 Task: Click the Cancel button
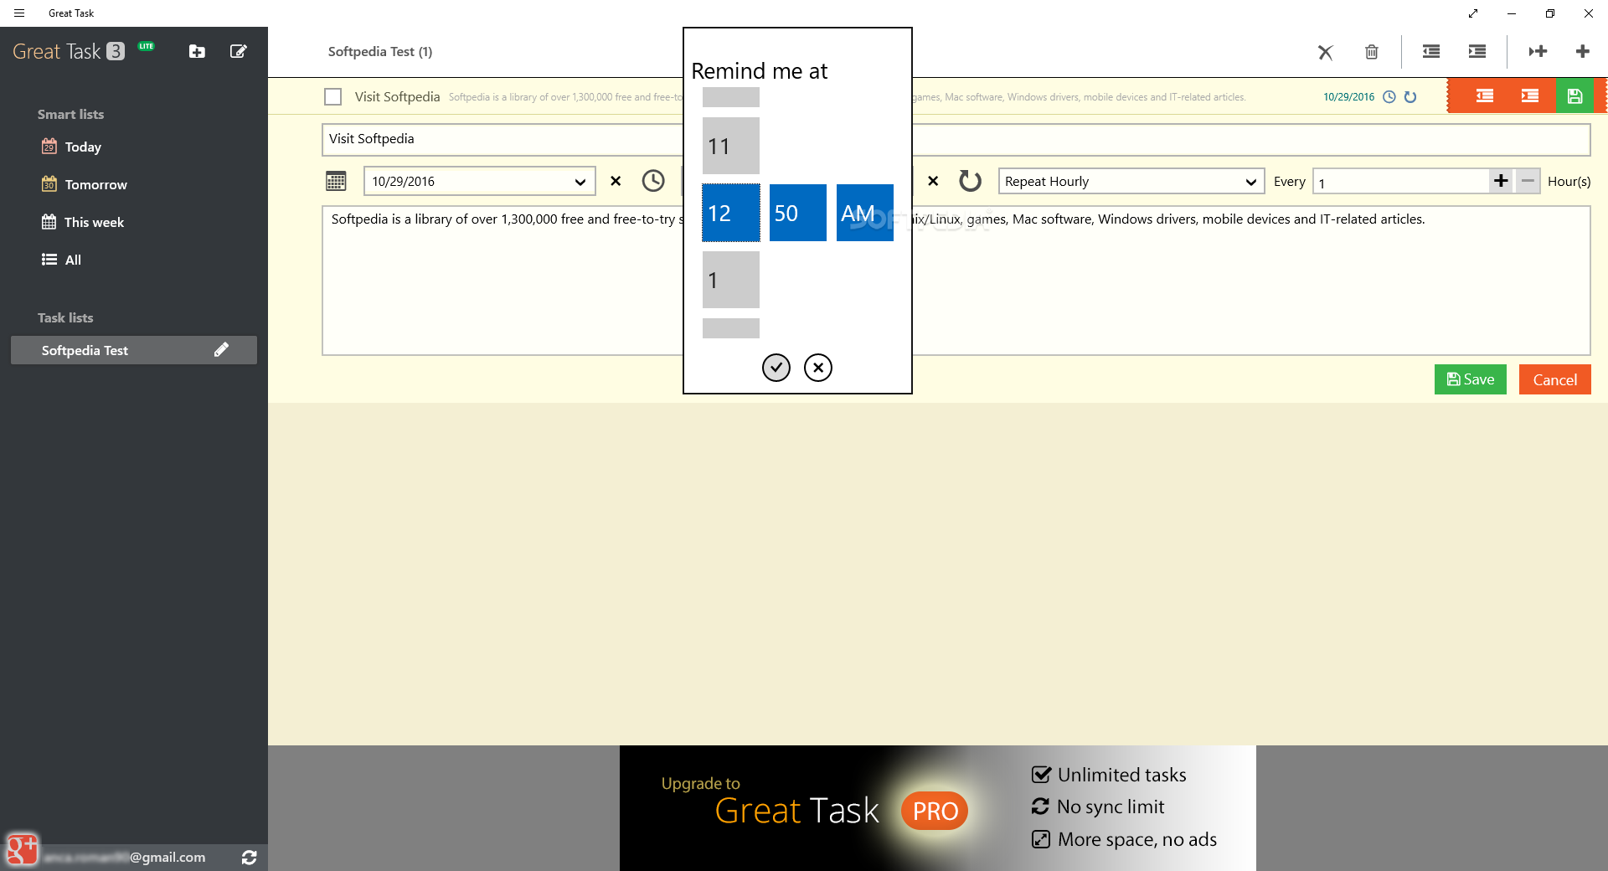click(x=1554, y=379)
